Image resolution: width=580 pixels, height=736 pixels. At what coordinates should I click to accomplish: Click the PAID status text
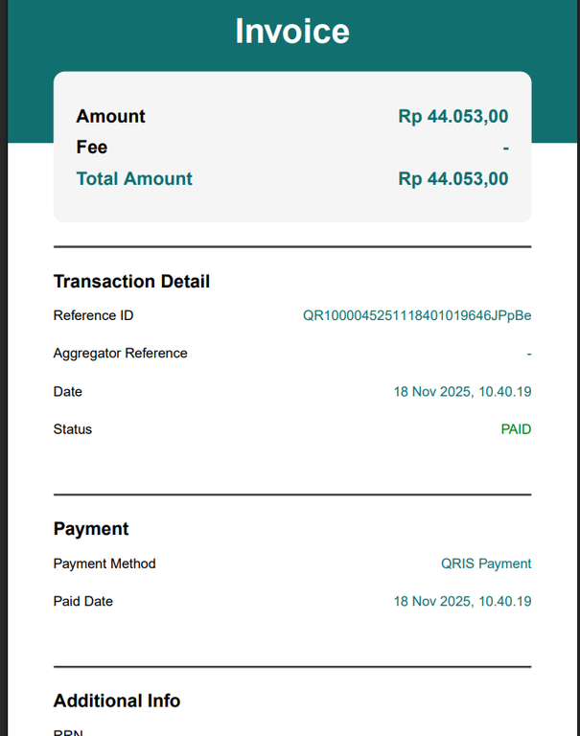tap(516, 429)
